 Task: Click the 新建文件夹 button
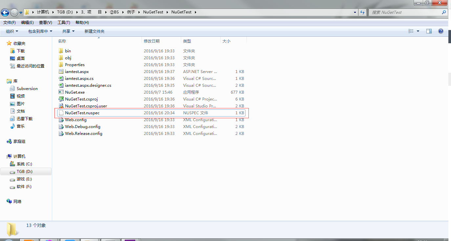coord(95,31)
